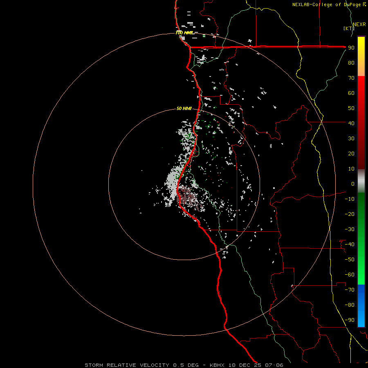Click the 100 NMI range ring label
Image resolution: width=368 pixels, height=368 pixels.
tap(184, 33)
